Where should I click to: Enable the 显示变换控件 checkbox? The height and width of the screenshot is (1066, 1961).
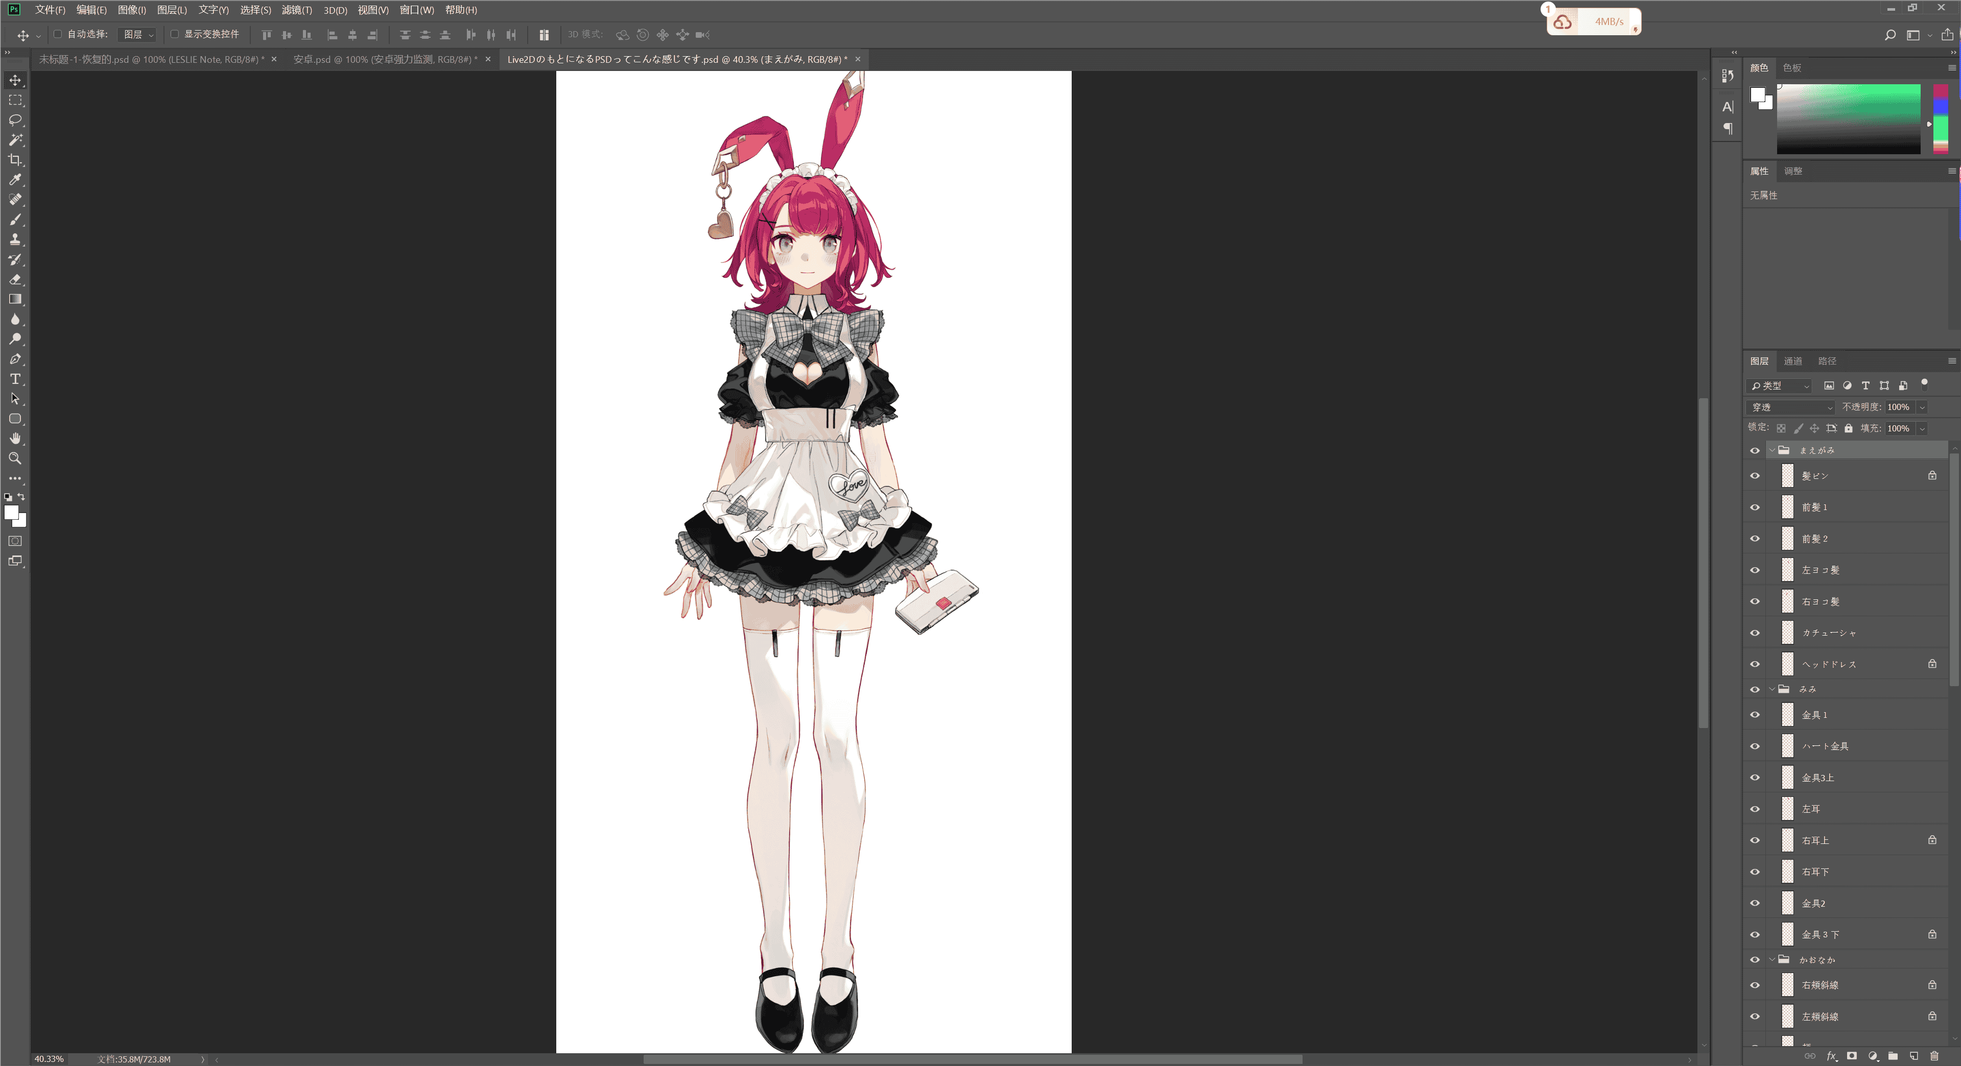(174, 34)
